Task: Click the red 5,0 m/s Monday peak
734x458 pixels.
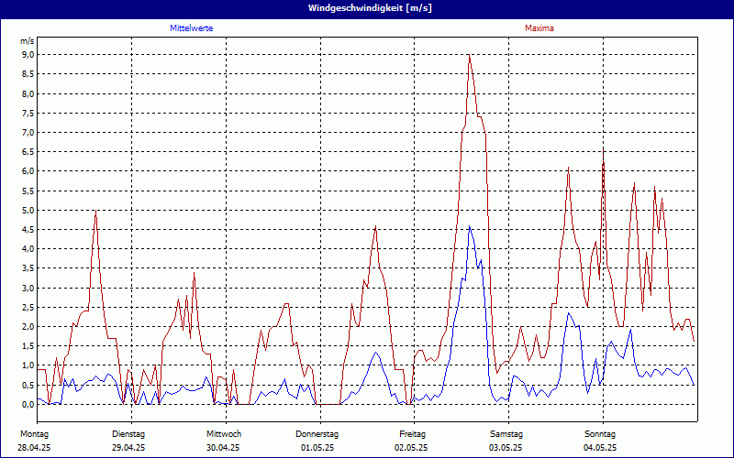Action: click(96, 211)
